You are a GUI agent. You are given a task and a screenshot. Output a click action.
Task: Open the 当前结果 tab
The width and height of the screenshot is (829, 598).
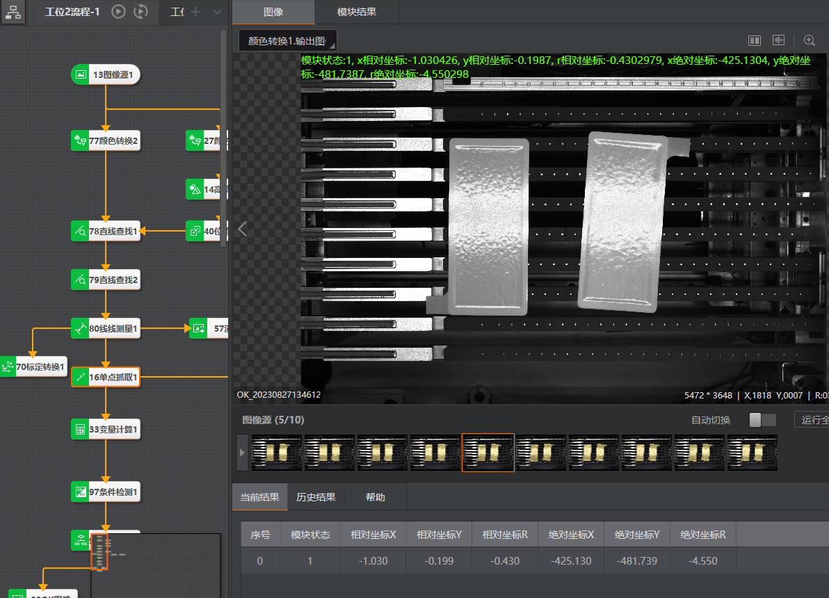coord(259,497)
